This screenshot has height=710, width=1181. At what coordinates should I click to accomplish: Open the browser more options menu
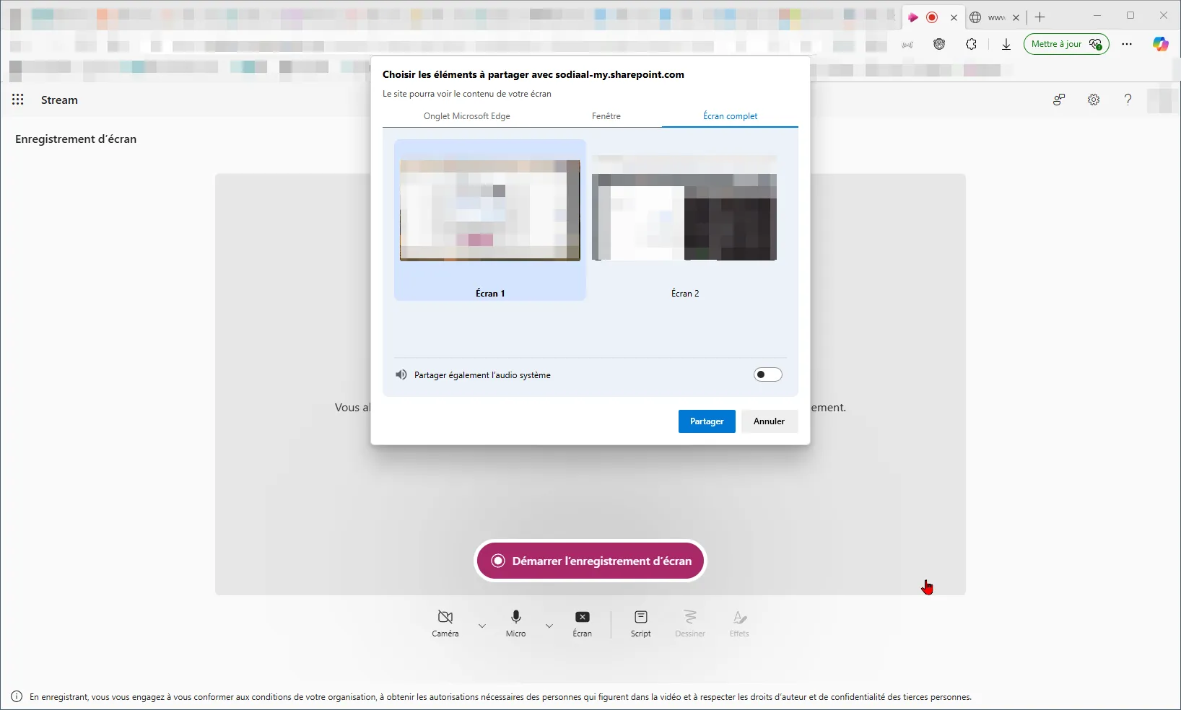[x=1127, y=44]
